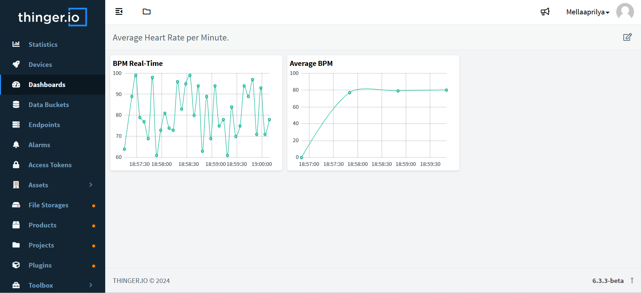Click the Access Tokens lock icon
641x293 pixels.
16,165
